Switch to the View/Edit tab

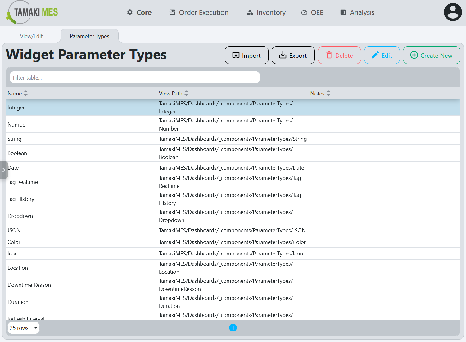tap(31, 36)
